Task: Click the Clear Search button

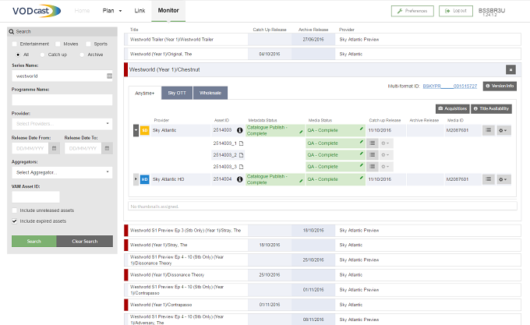Action: click(84, 241)
